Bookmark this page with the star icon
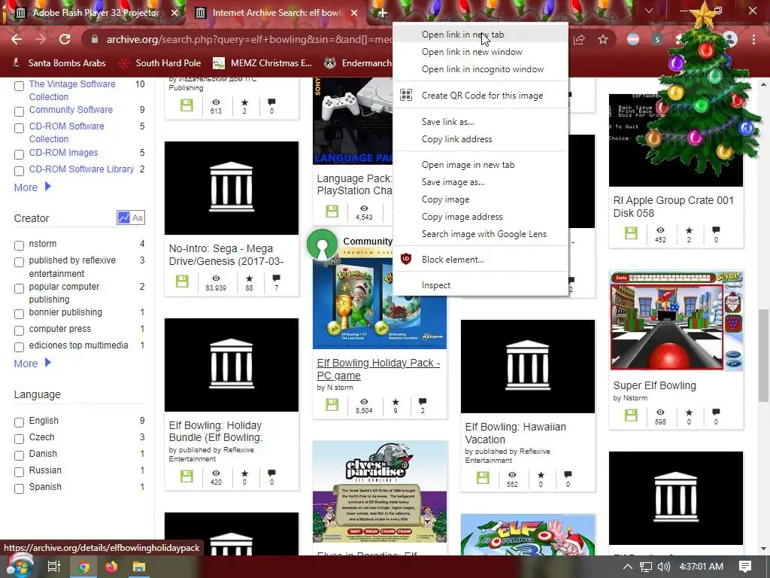770x578 pixels. pos(603,39)
